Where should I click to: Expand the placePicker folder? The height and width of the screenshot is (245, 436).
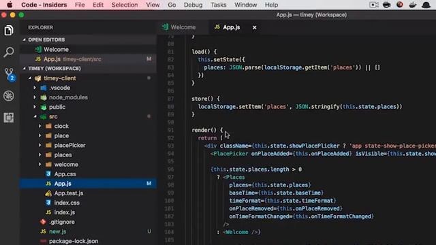(40, 145)
